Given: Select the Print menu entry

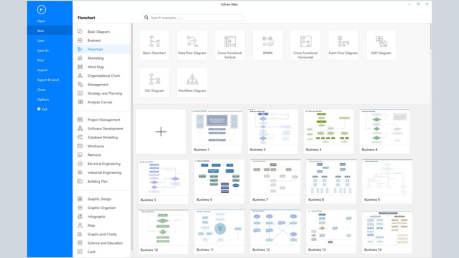Looking at the screenshot, I should 41,60.
